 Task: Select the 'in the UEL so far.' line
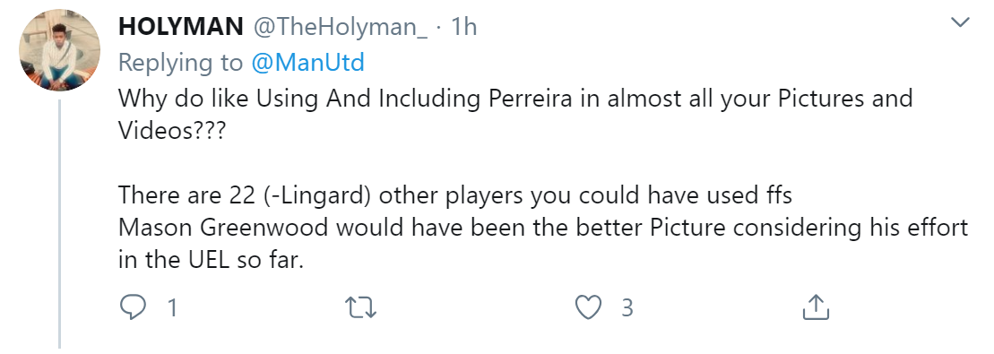[x=212, y=260]
